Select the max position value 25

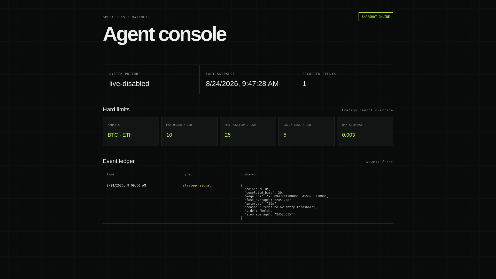click(228, 135)
